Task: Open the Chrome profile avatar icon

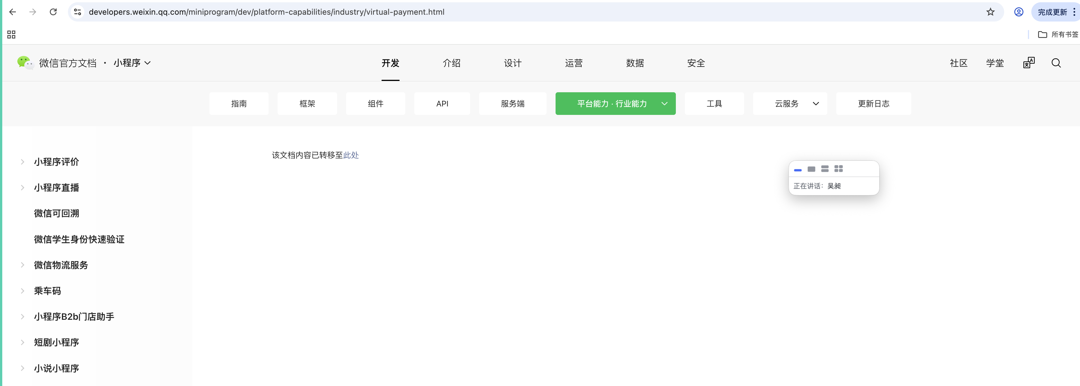Action: [x=1018, y=12]
